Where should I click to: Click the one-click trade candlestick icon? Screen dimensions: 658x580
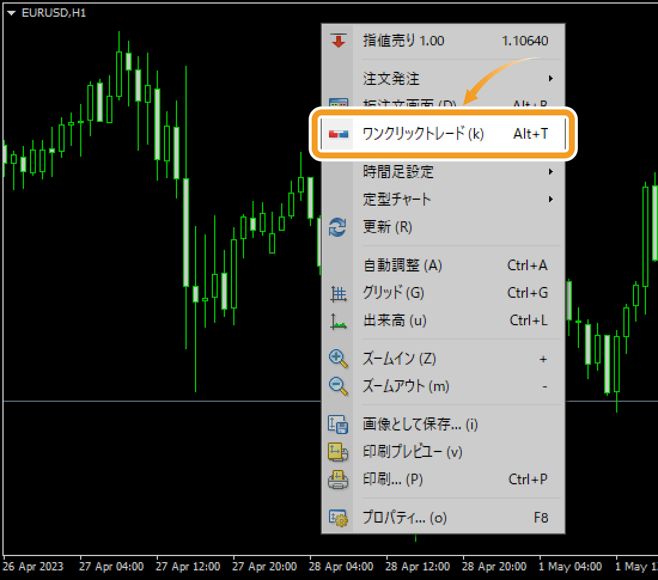click(339, 135)
